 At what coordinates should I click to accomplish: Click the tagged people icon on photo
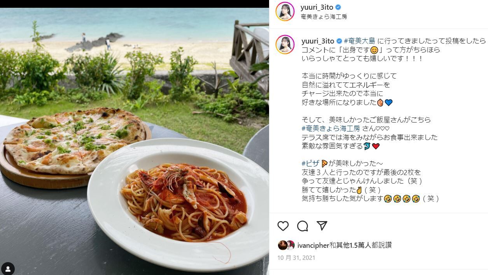pyautogui.click(x=8, y=269)
